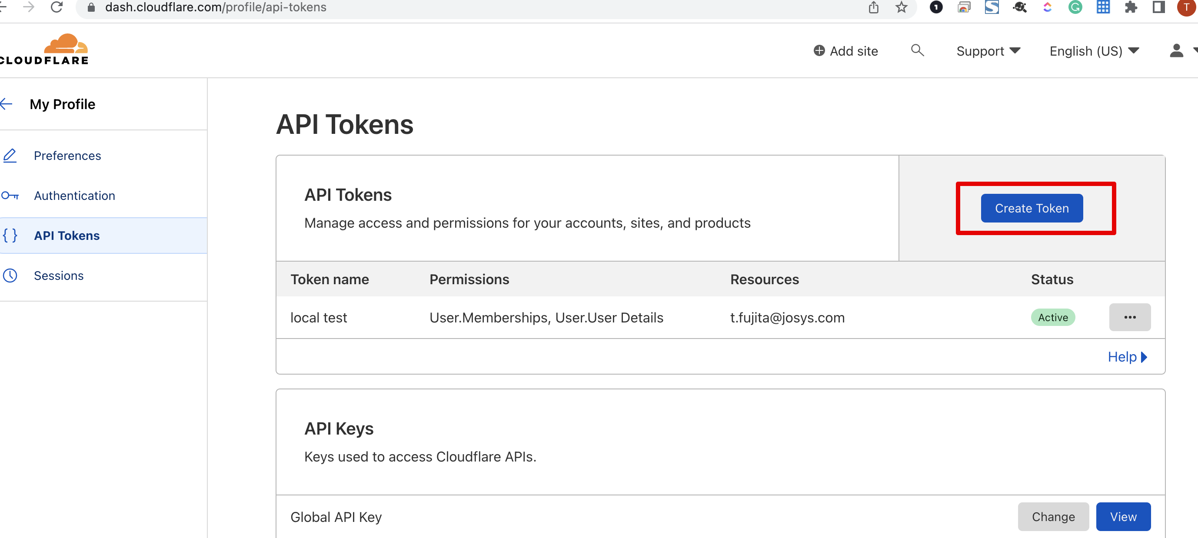View the Global API Key
The image size is (1198, 538).
(x=1123, y=516)
